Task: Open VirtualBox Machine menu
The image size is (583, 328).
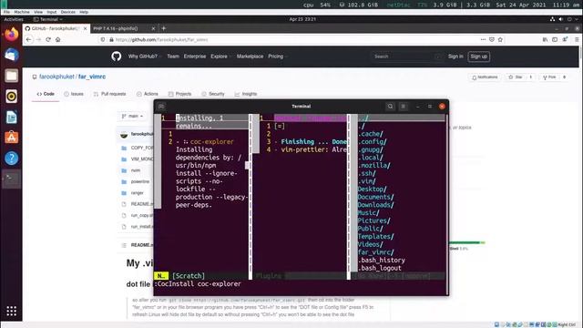Action: tap(22, 12)
